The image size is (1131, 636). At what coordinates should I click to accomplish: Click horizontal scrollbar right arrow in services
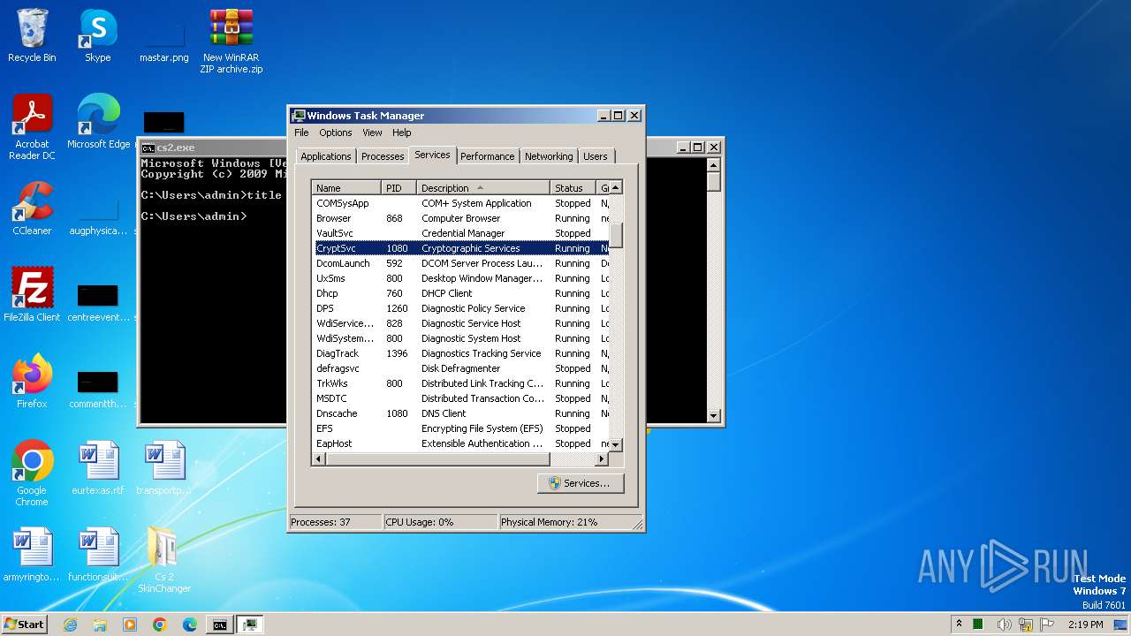click(602, 459)
